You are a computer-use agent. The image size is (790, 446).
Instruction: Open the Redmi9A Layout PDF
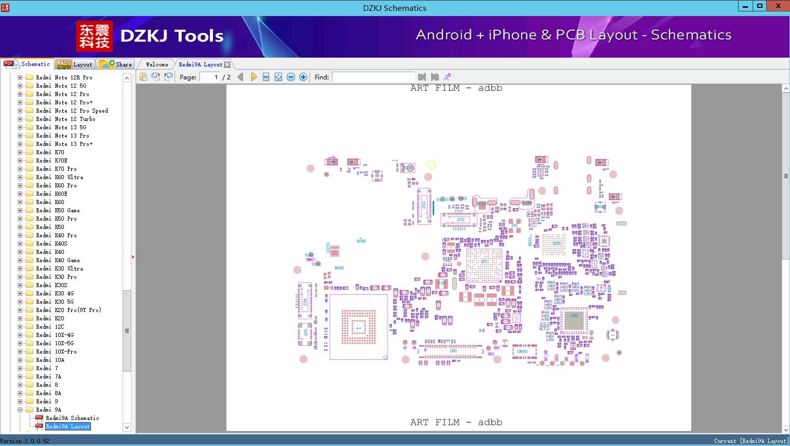(x=68, y=426)
